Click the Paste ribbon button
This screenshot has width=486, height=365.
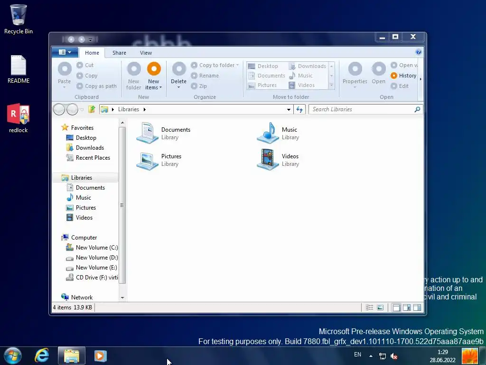pyautogui.click(x=65, y=76)
